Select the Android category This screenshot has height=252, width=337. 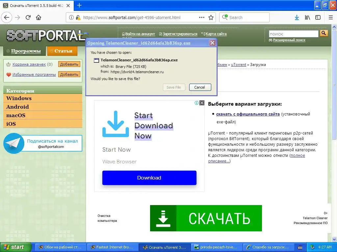[43, 107]
